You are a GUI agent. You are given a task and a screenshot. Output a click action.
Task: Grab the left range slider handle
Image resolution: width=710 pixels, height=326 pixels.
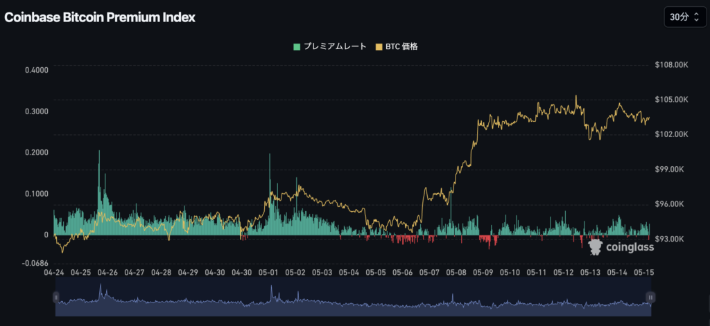point(56,297)
